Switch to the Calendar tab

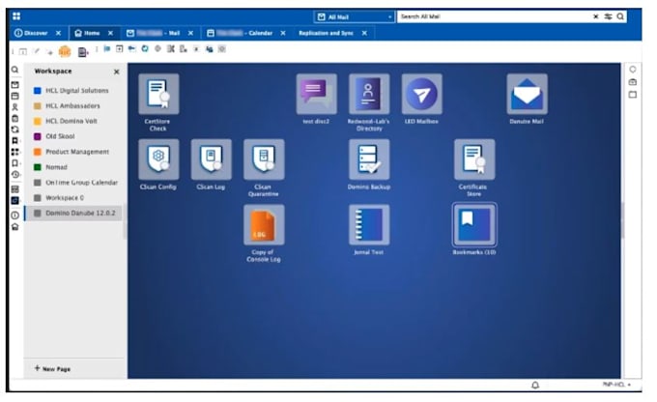click(x=240, y=33)
